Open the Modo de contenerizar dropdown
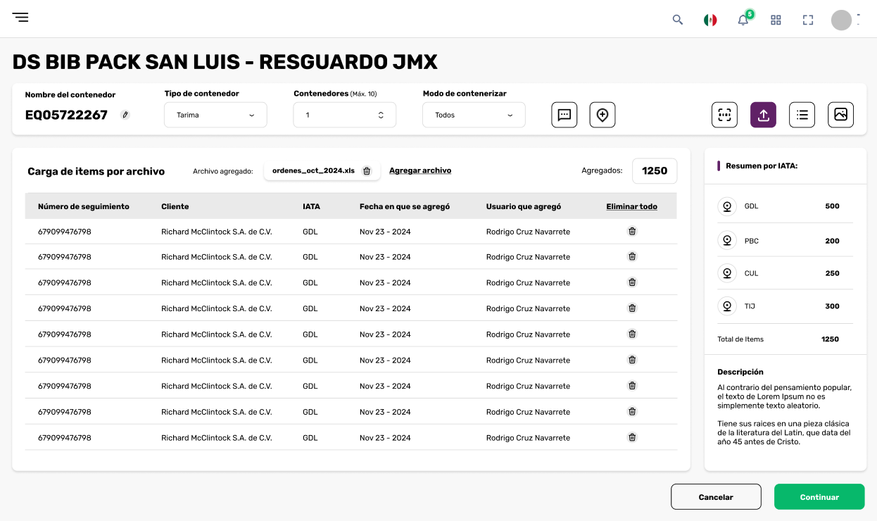The image size is (877, 521). click(474, 115)
